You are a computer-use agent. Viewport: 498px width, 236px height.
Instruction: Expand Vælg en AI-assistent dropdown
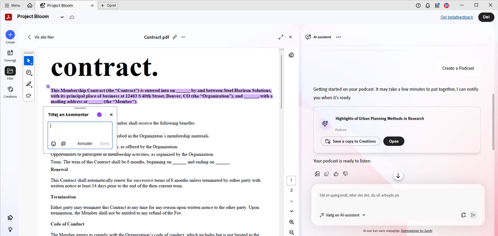(x=342, y=215)
